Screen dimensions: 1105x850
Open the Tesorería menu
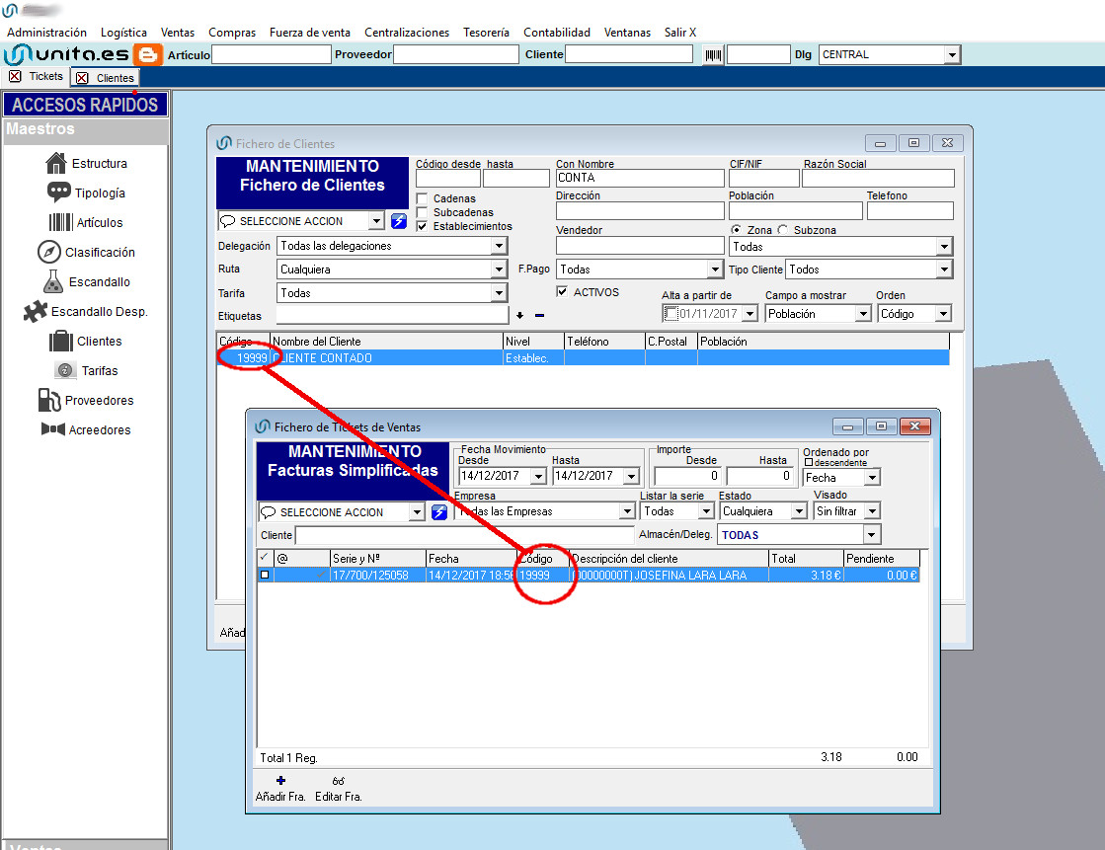486,33
